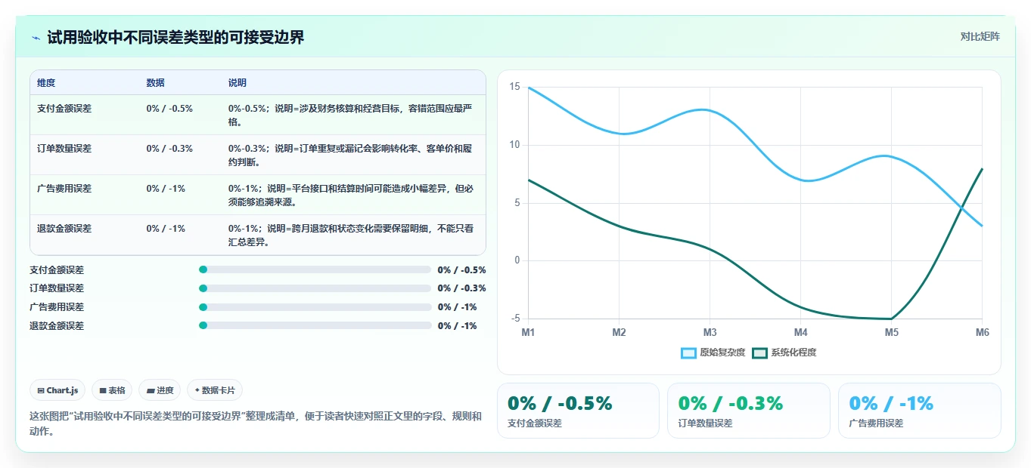
Task: Open the 0% / -0.5% 支付金额误差 data card
Action: click(578, 411)
